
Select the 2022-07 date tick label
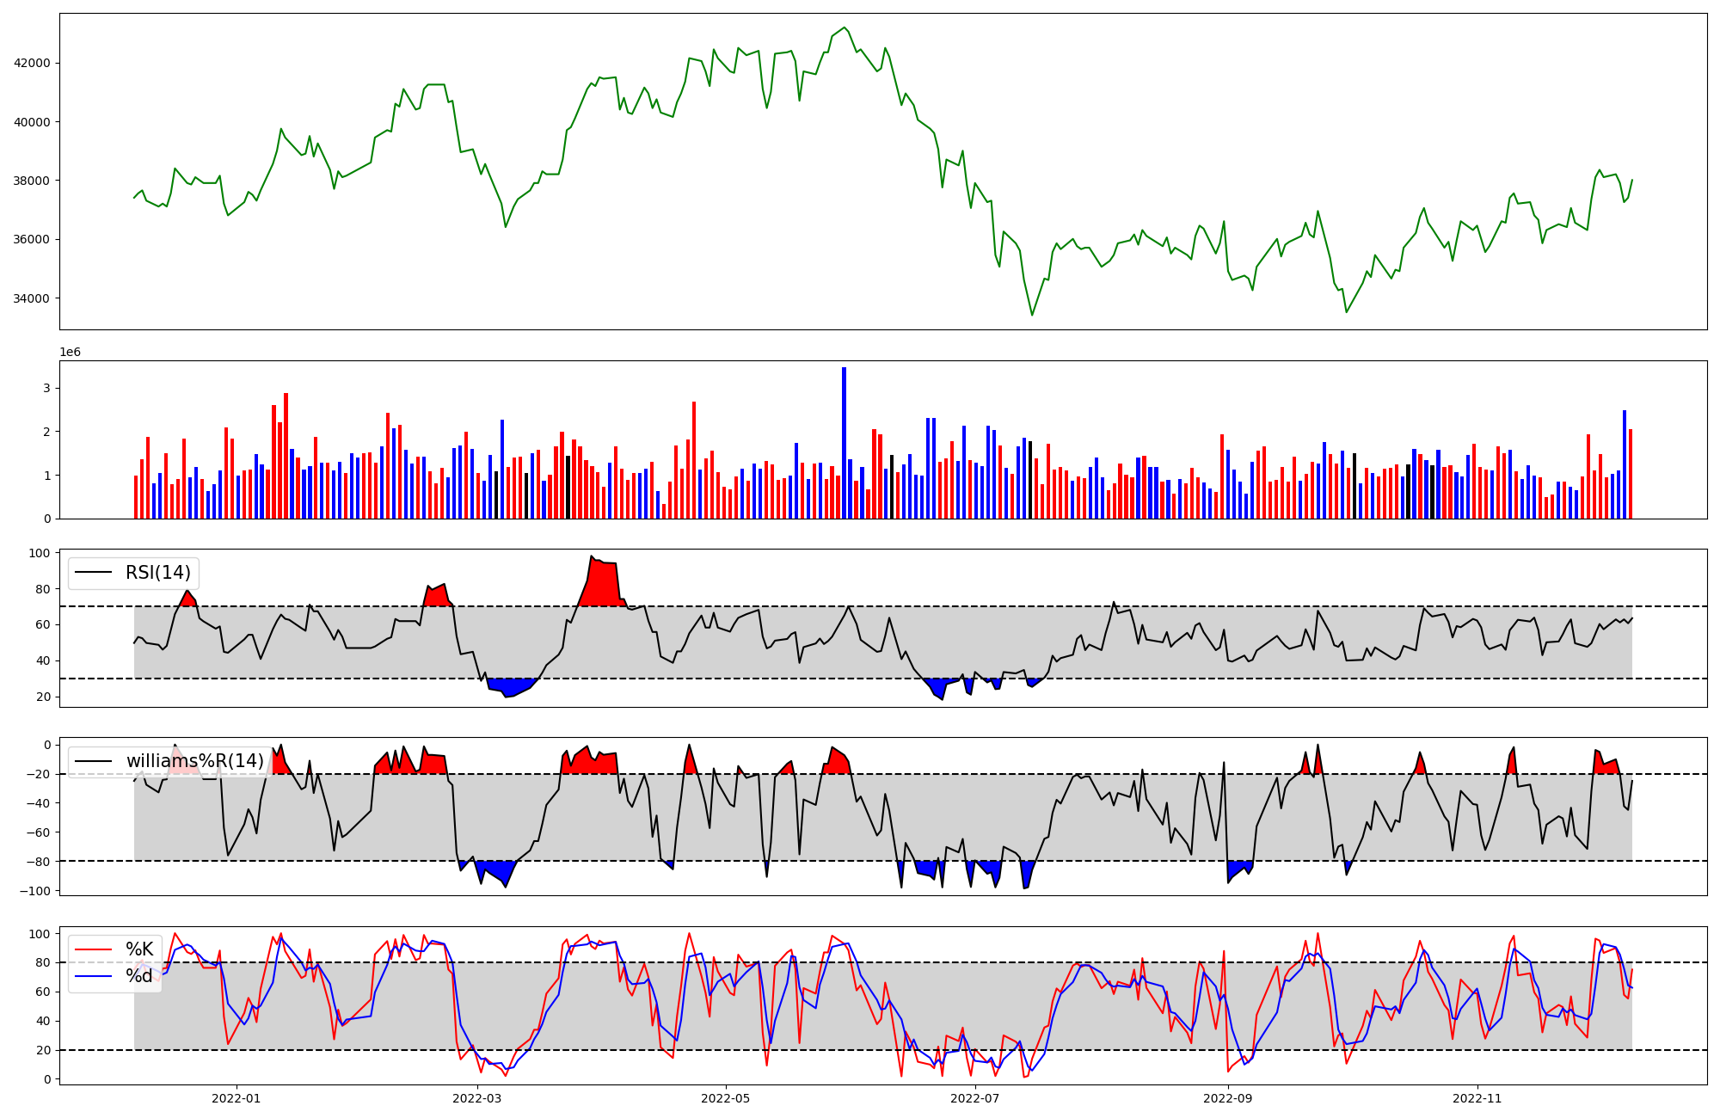click(x=975, y=1098)
